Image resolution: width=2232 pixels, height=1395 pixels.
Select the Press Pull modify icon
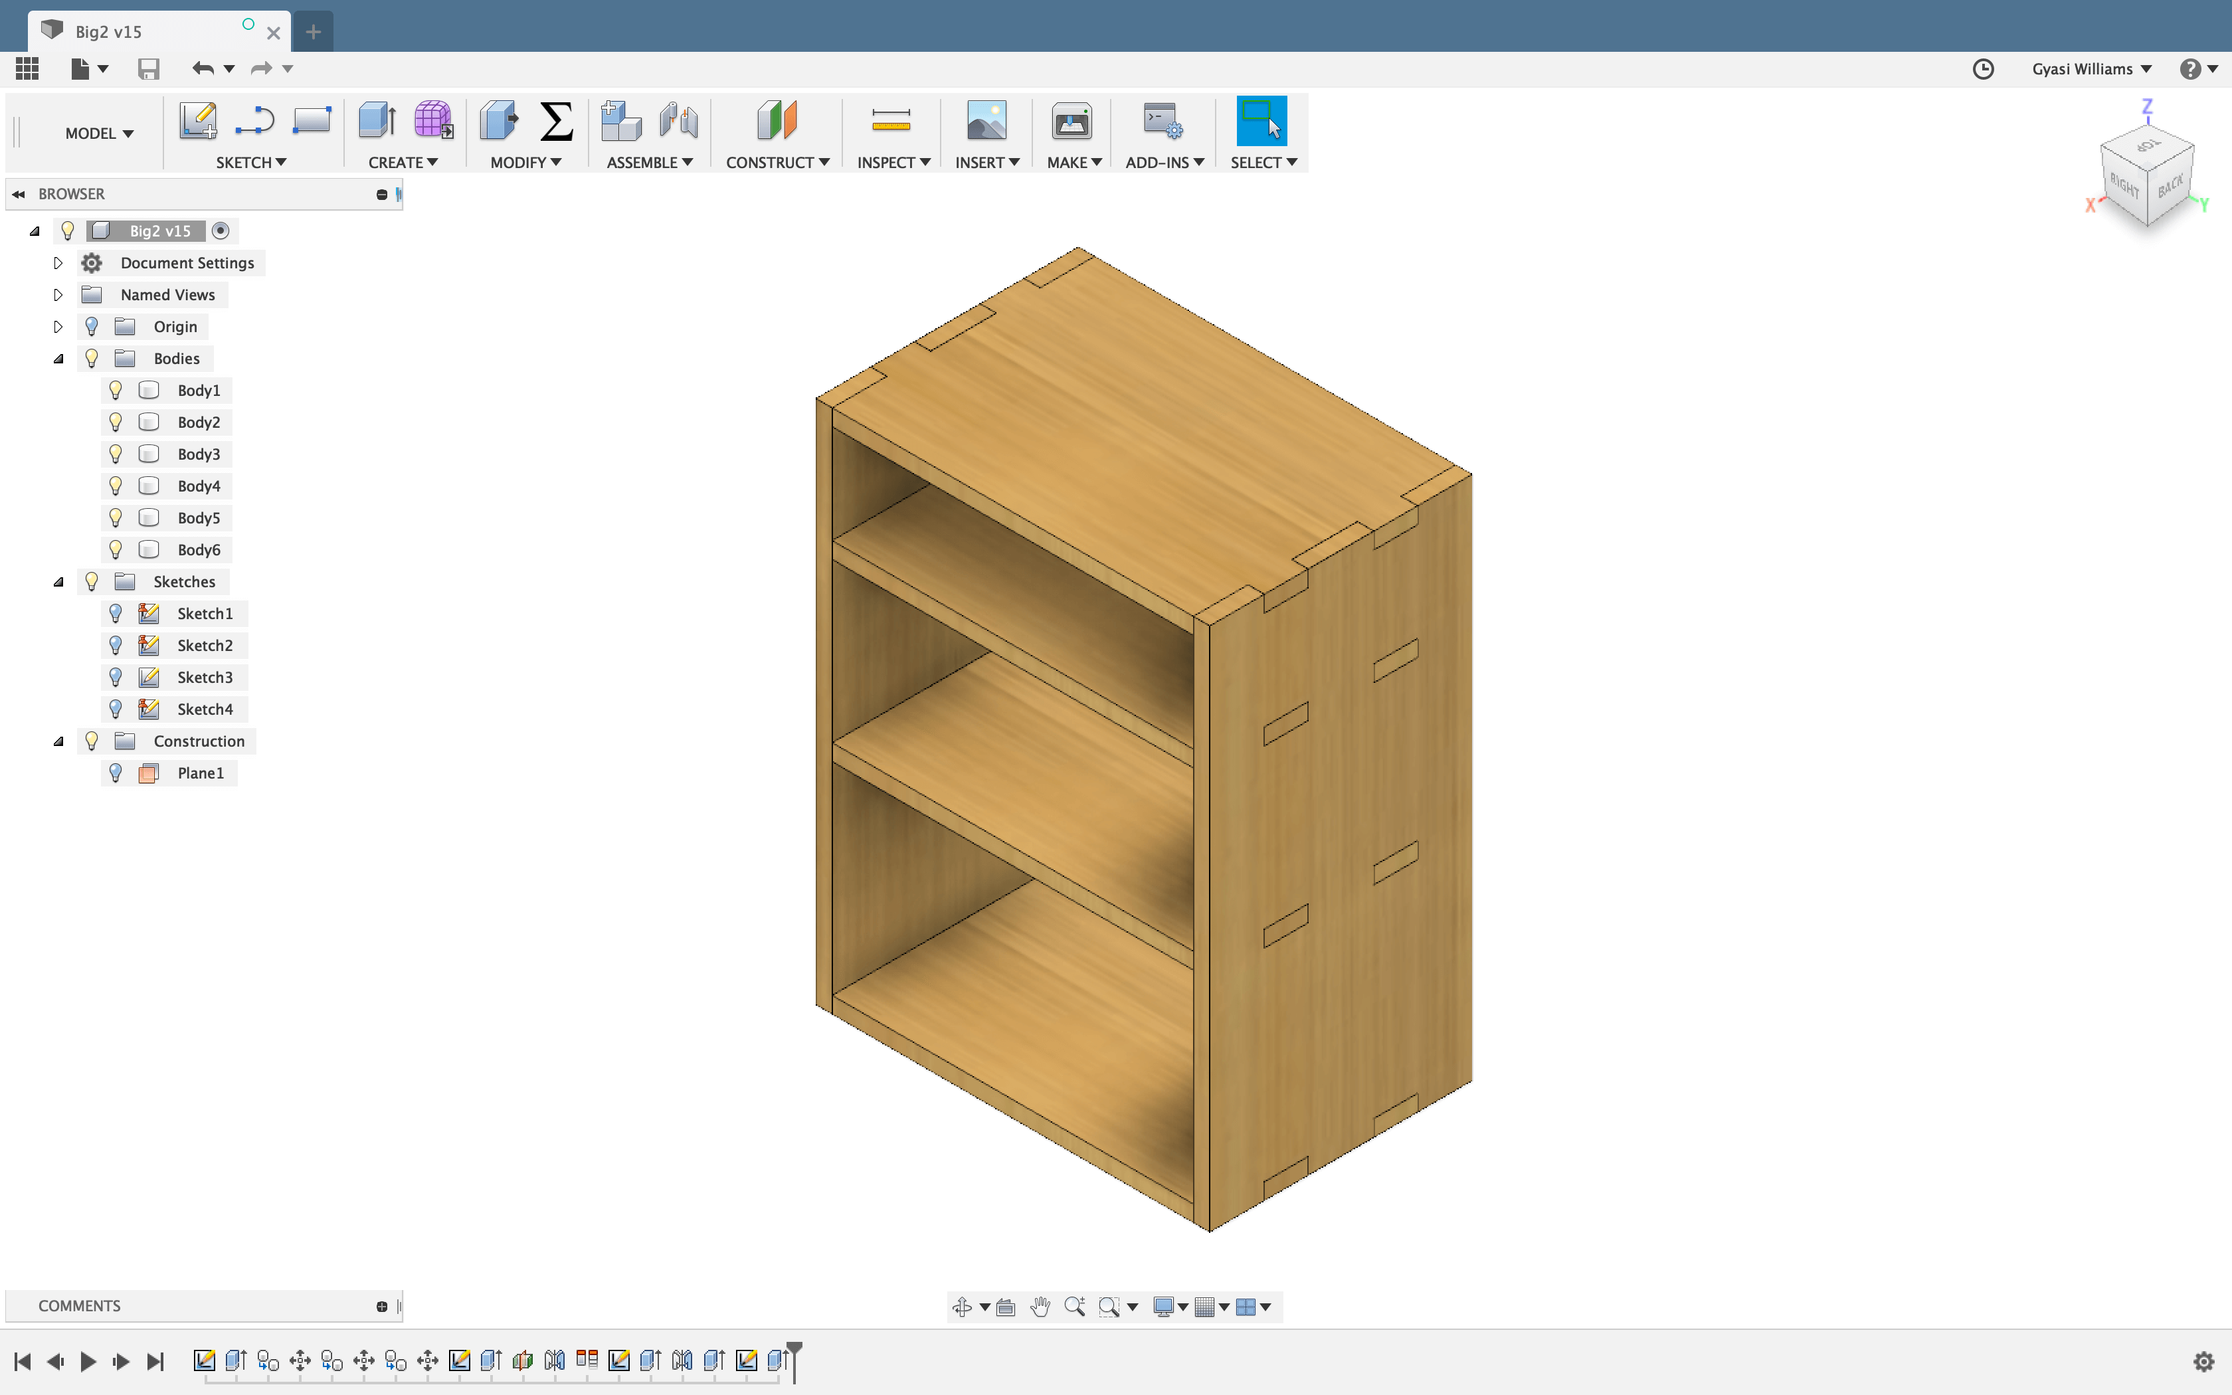pyautogui.click(x=499, y=121)
